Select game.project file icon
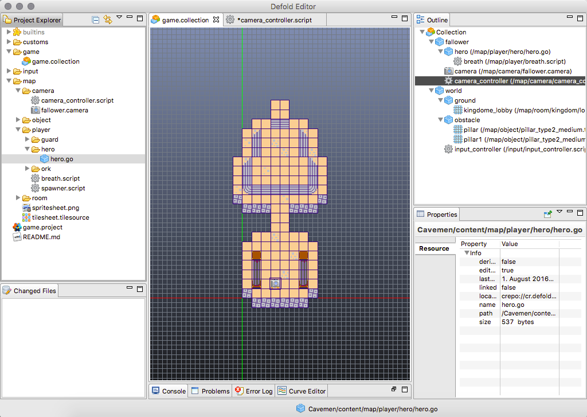Image resolution: width=587 pixels, height=417 pixels. [x=17, y=227]
